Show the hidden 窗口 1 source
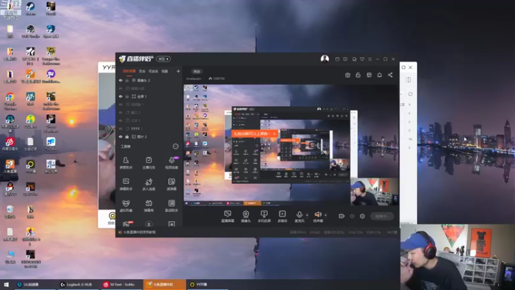 pos(120,112)
